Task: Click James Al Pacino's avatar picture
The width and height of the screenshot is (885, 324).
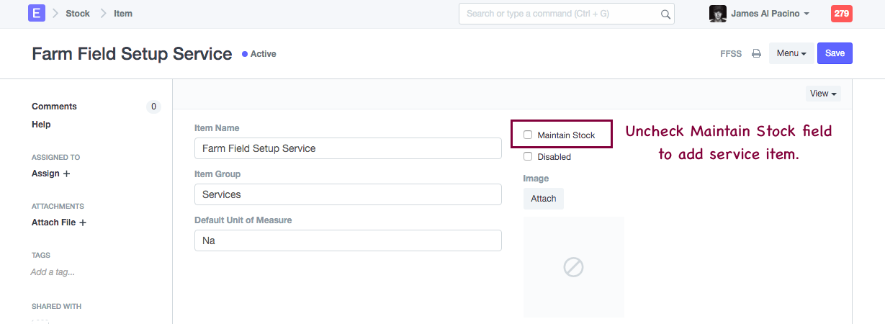Action: click(x=717, y=14)
